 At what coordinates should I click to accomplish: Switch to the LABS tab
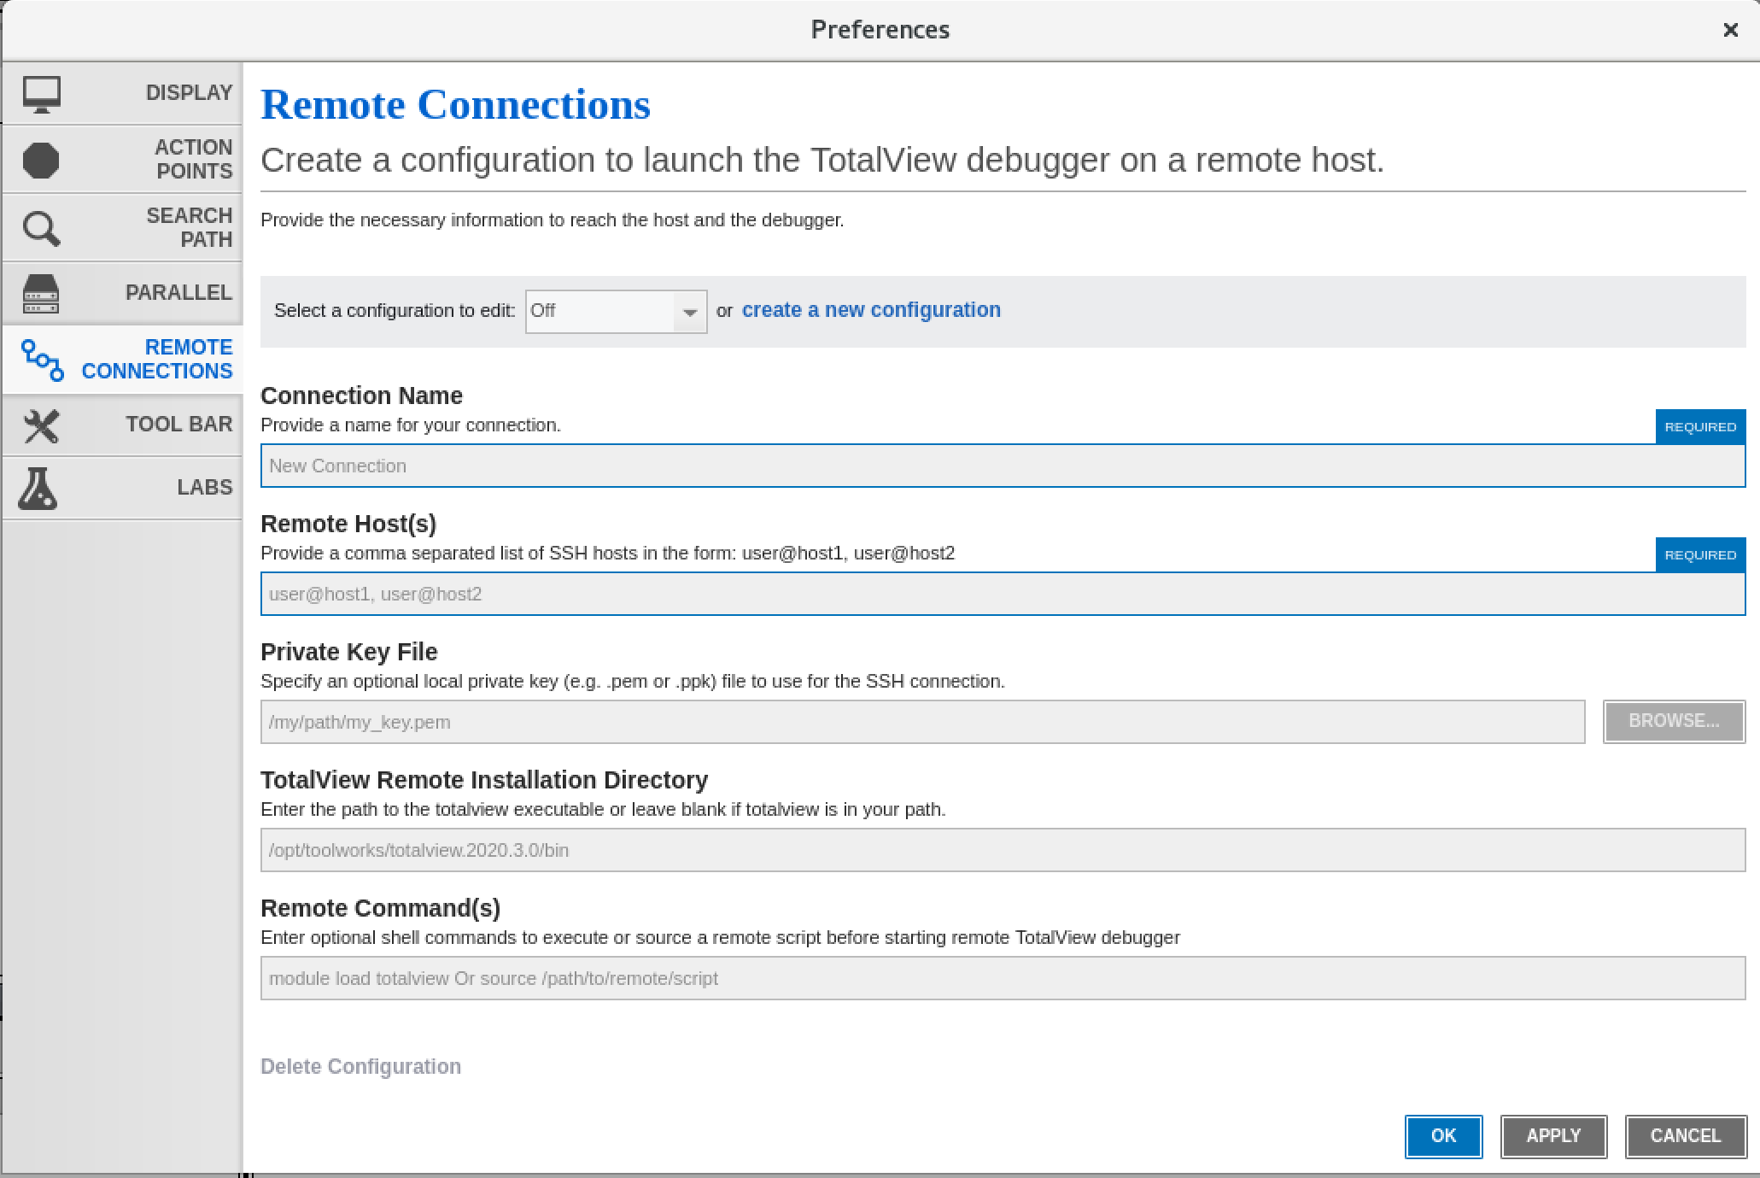tap(123, 488)
